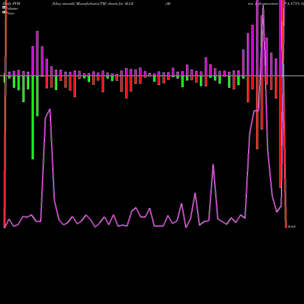The image size is (304, 304).
Task: Click the 0.68 price value label
Action: (292, 227)
